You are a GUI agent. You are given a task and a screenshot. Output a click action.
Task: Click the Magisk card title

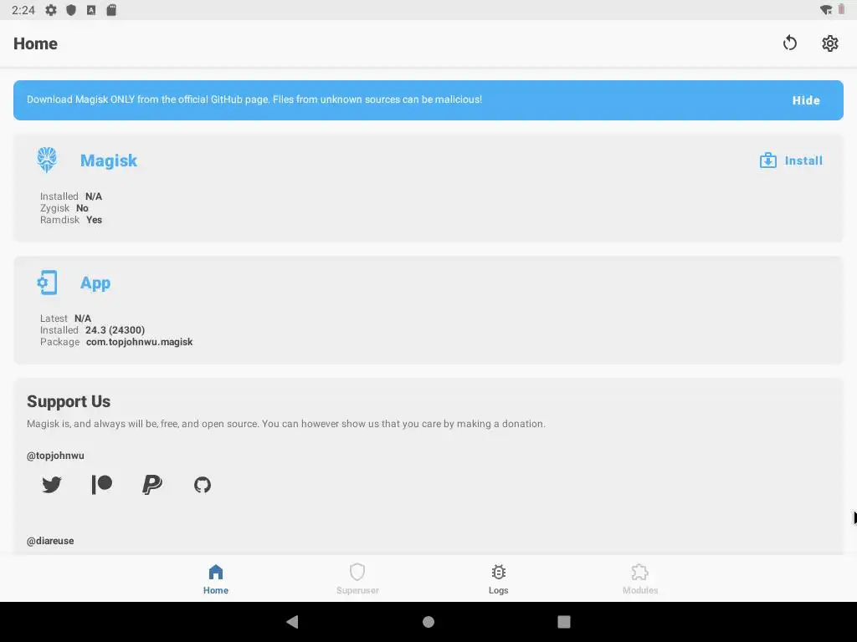[x=109, y=160]
